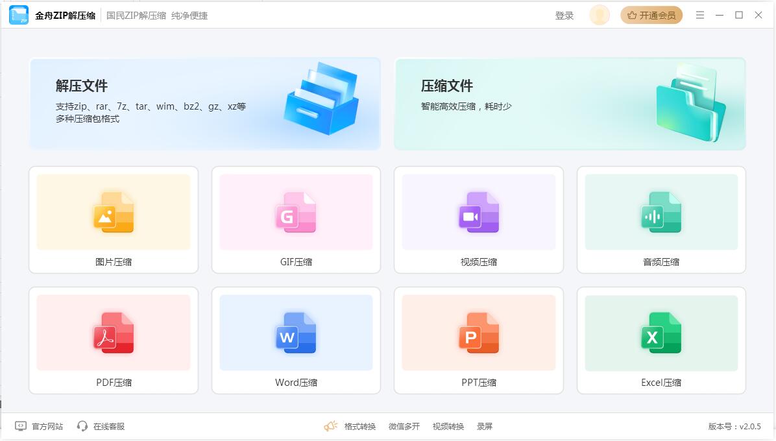Select the Excel压缩 green X icon

(661, 333)
